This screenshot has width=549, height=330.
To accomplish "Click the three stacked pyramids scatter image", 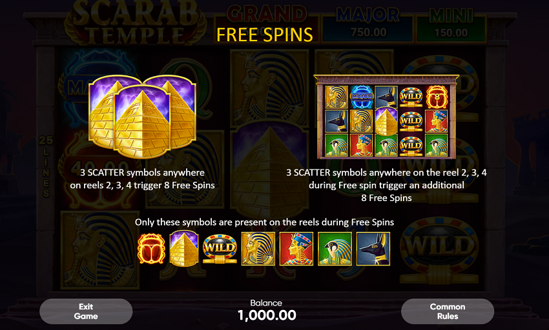I will [142, 117].
